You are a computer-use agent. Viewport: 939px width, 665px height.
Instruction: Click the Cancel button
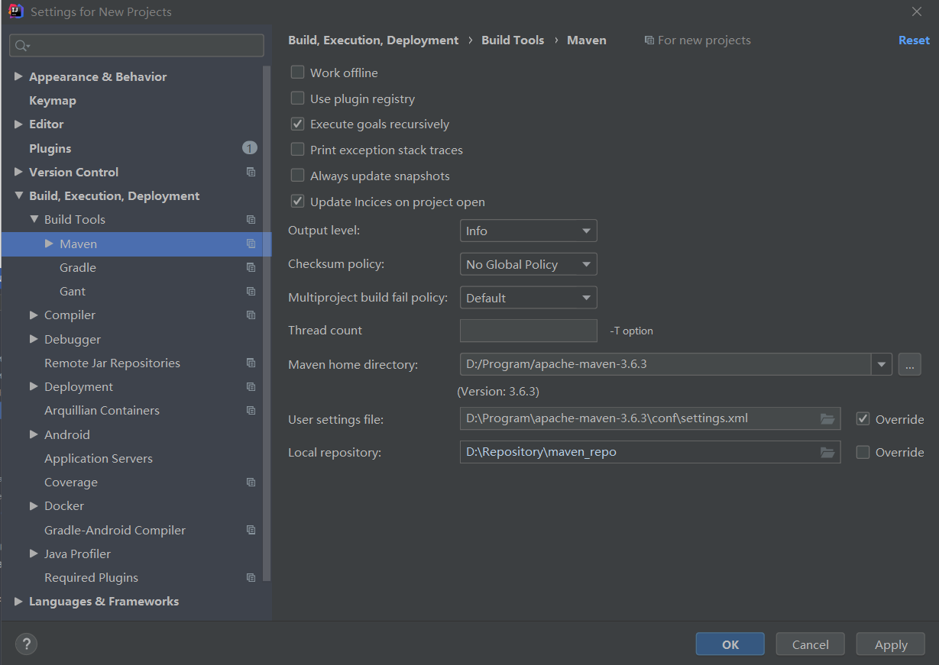point(810,644)
